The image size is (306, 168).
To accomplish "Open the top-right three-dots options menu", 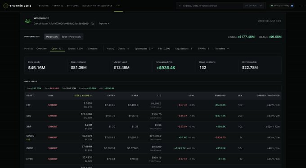I will click(301, 6).
